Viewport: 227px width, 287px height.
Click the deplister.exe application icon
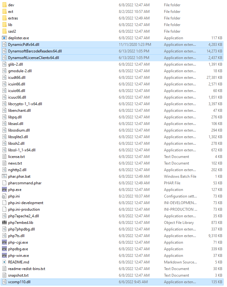(4, 38)
